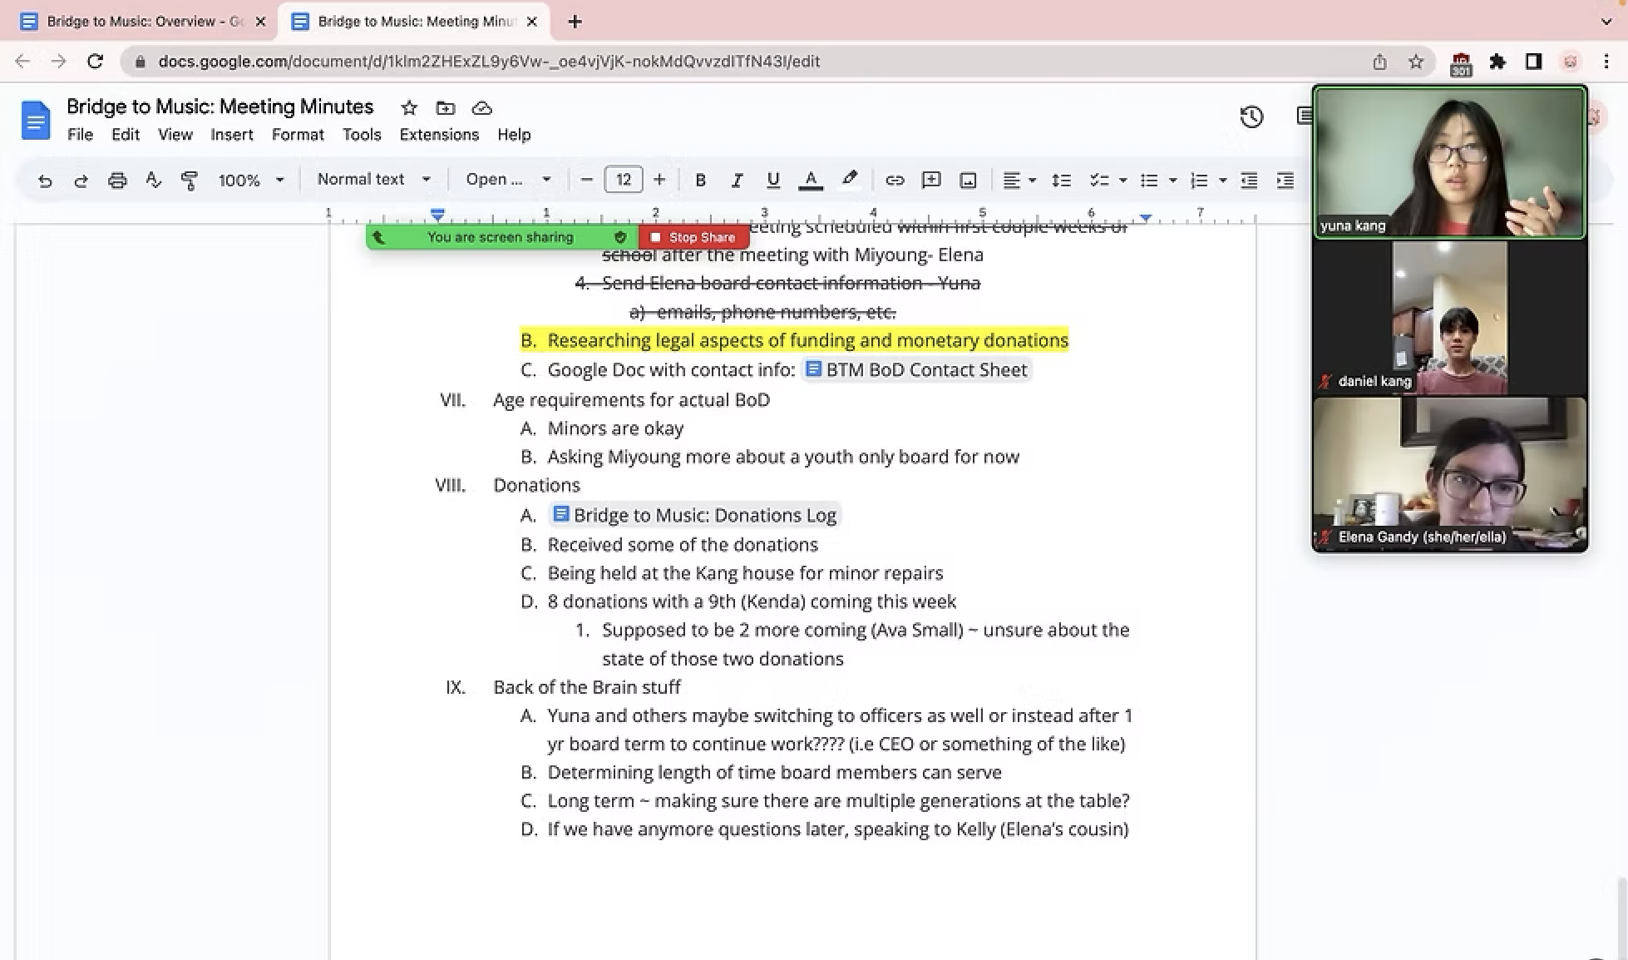Click the insert image icon
The image size is (1628, 960).
tap(968, 180)
